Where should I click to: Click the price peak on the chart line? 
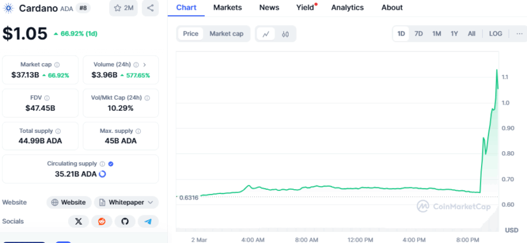pos(497,70)
